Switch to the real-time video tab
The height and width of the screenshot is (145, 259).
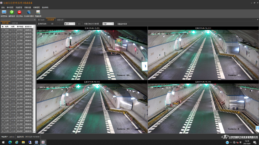click(51, 20)
